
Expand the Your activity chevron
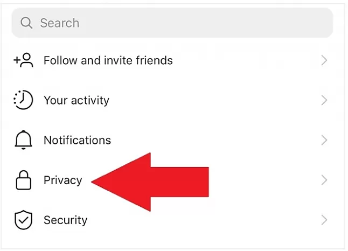point(324,100)
